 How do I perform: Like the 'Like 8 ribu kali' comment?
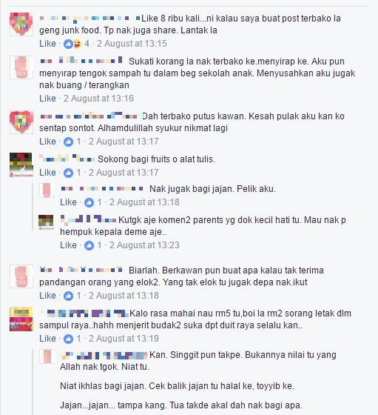coord(47,44)
